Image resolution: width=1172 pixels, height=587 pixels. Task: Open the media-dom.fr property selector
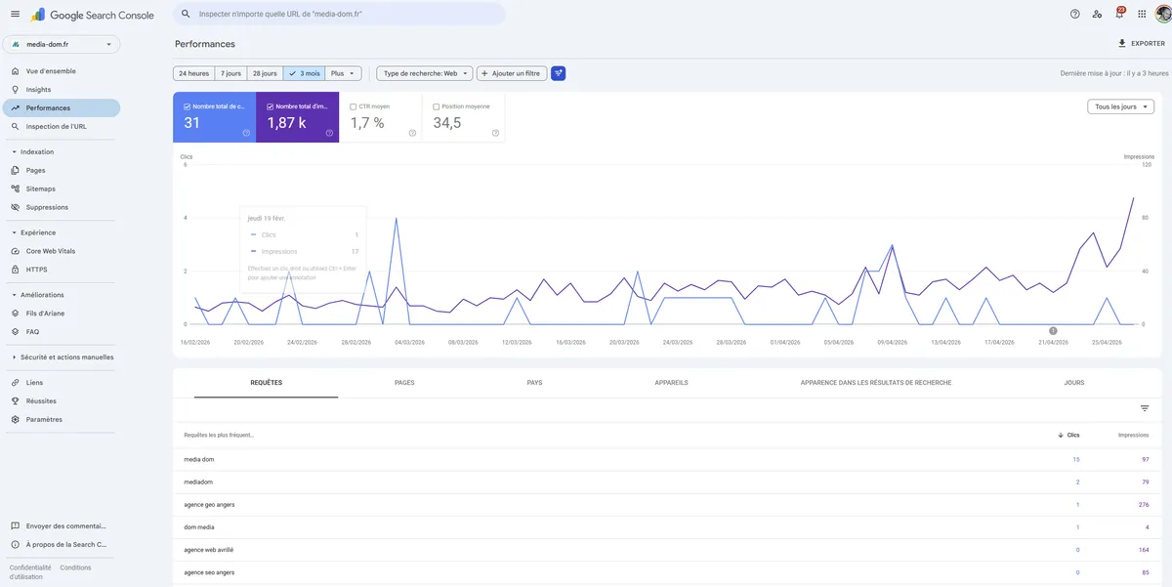pos(63,43)
